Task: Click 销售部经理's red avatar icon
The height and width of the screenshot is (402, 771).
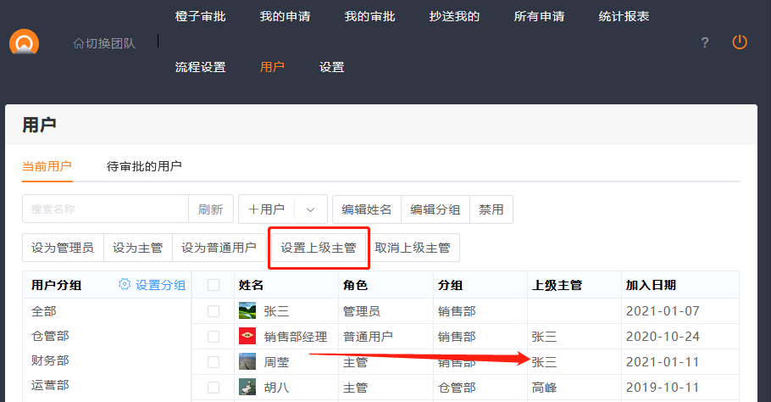Action: click(247, 337)
